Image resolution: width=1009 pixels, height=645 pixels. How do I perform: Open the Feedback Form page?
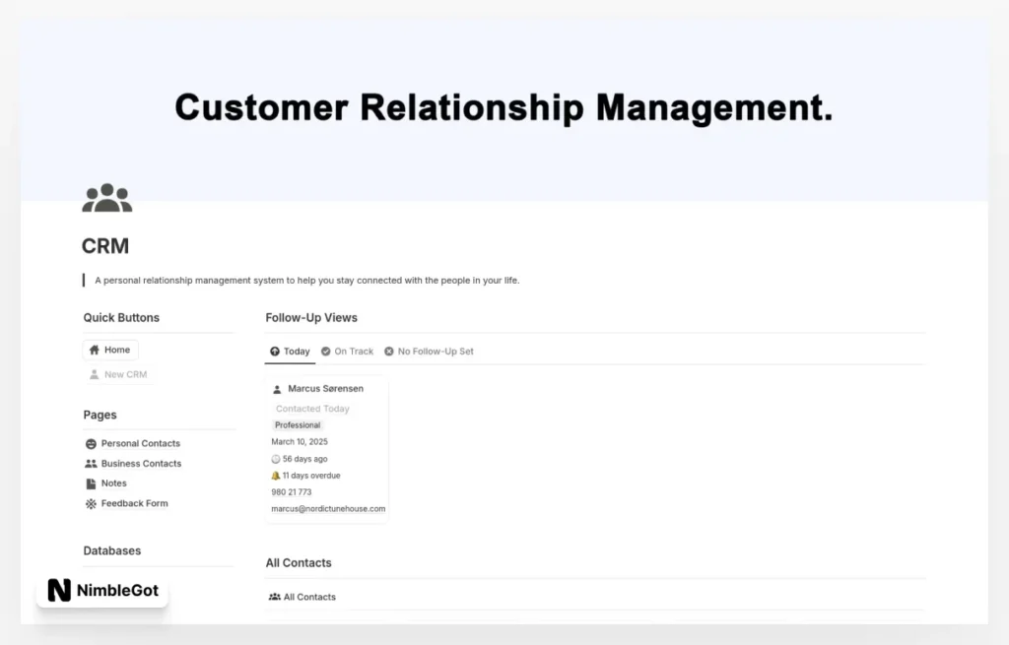click(134, 503)
